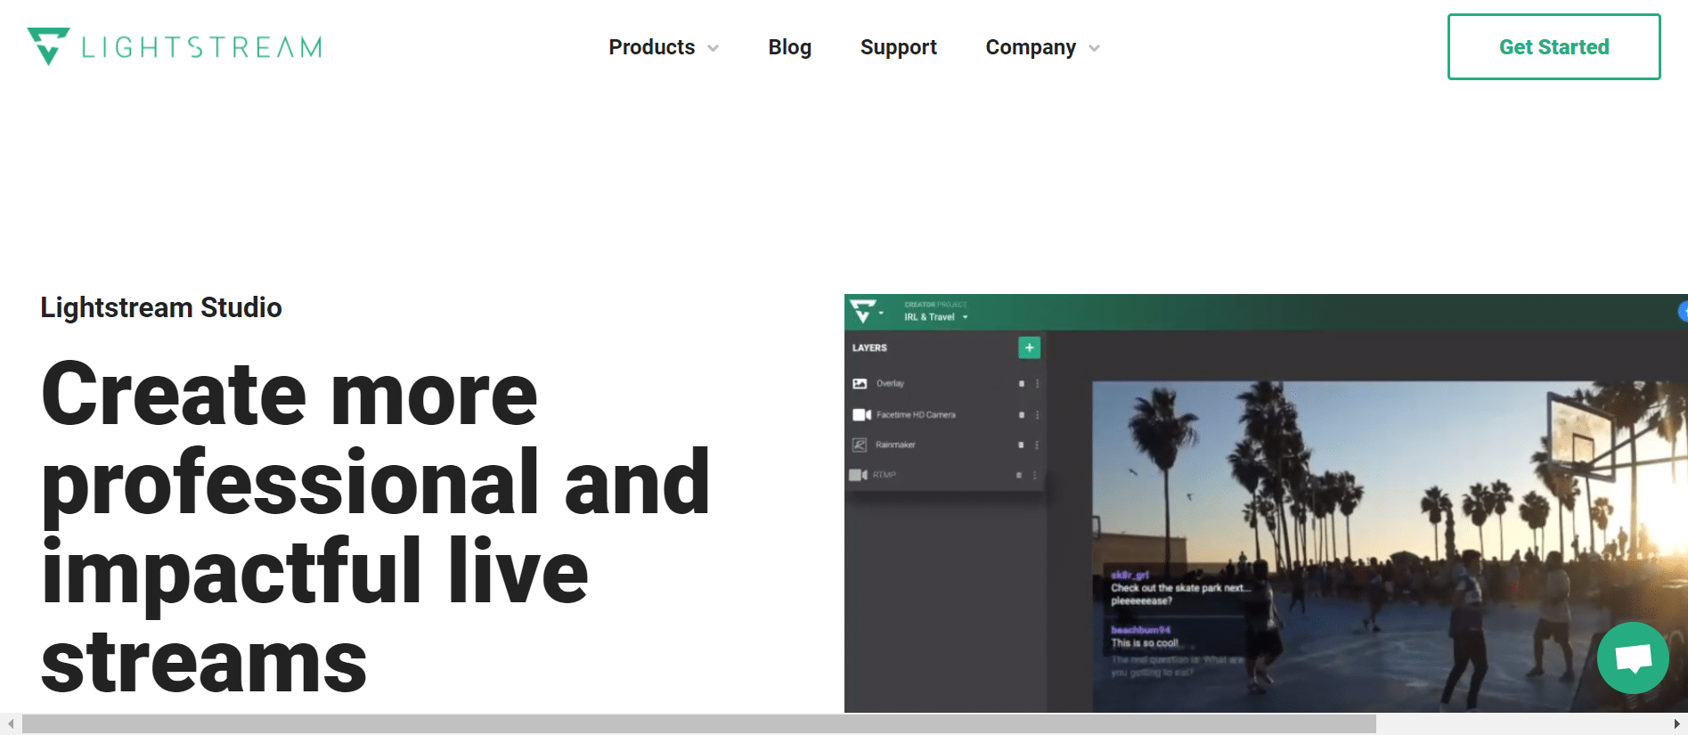
Task: Click the horizontal scrollbar thumb
Action: click(699, 724)
